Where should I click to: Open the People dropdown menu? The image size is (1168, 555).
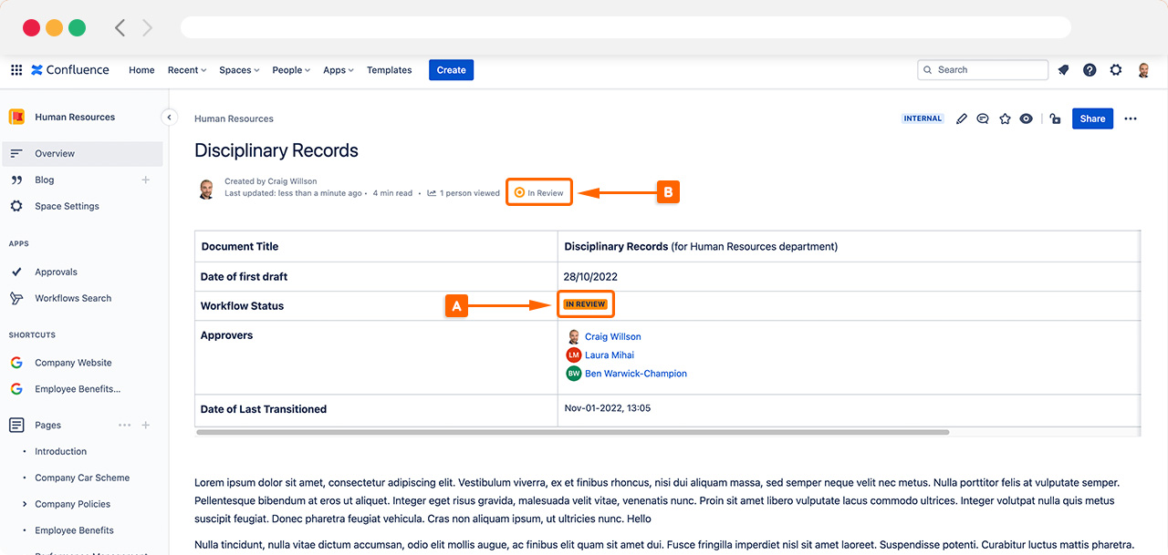point(290,69)
